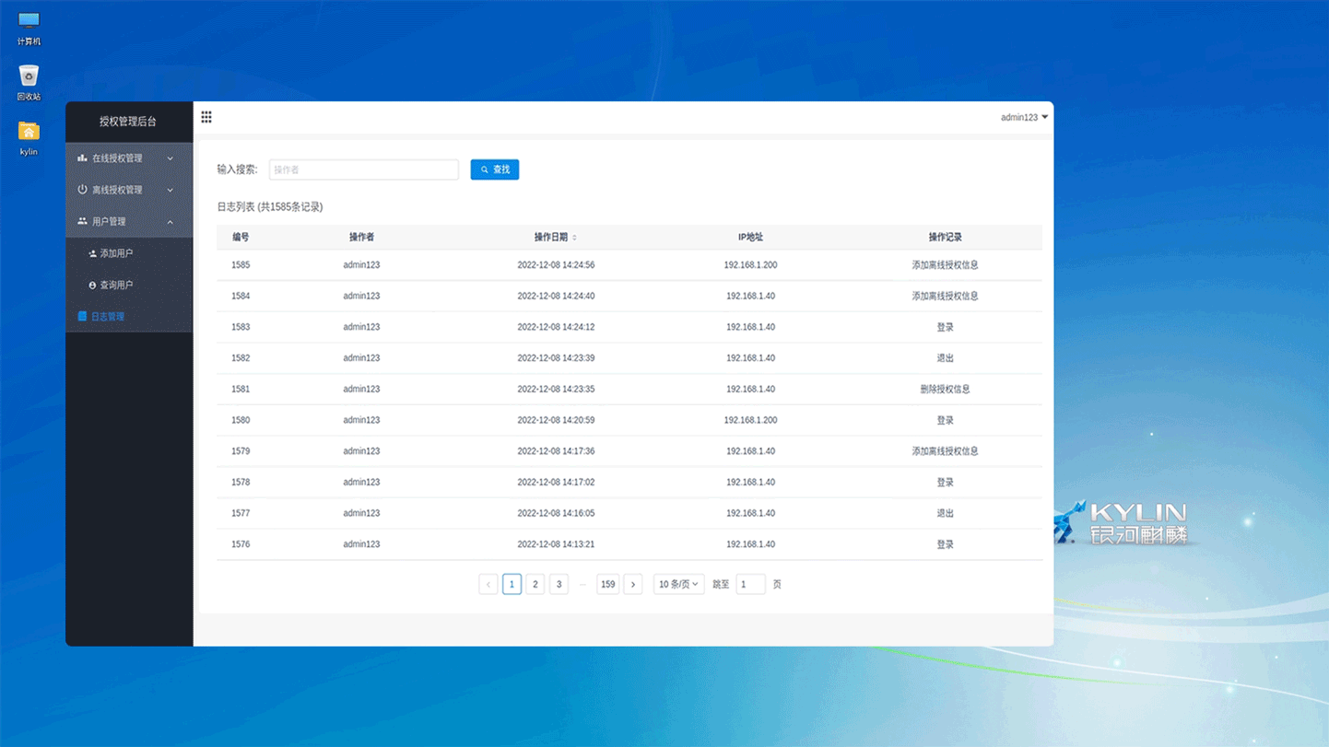
Task: Expand the 离线授权管理 menu chevron
Action: pyautogui.click(x=170, y=190)
